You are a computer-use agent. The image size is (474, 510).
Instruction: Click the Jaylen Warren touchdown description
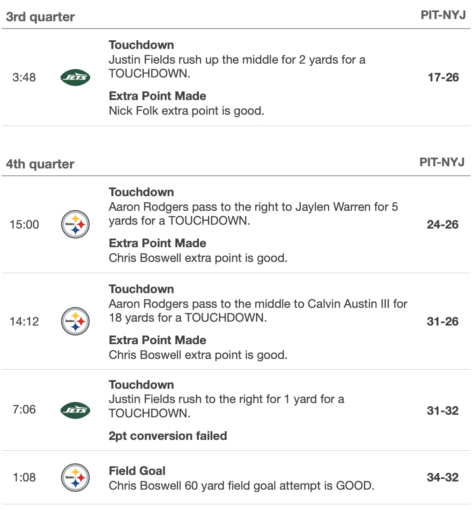pos(253,214)
